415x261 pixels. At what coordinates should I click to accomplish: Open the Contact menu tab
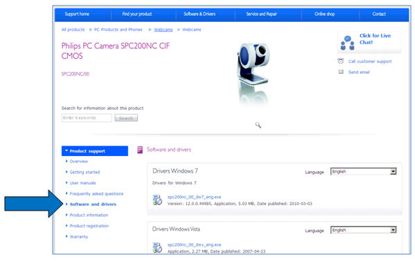pos(379,14)
